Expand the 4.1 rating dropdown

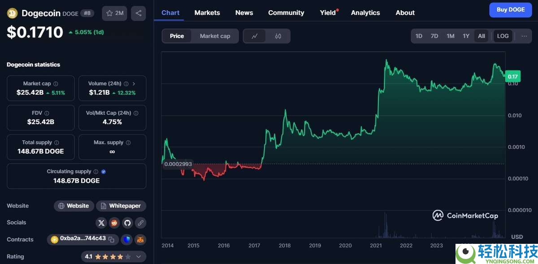tap(139, 257)
